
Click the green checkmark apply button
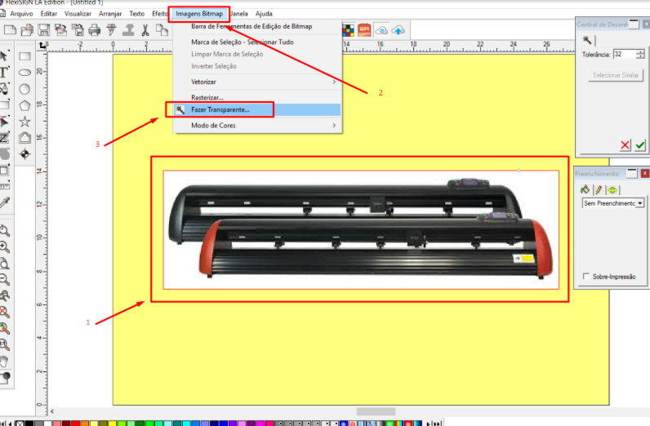640,145
